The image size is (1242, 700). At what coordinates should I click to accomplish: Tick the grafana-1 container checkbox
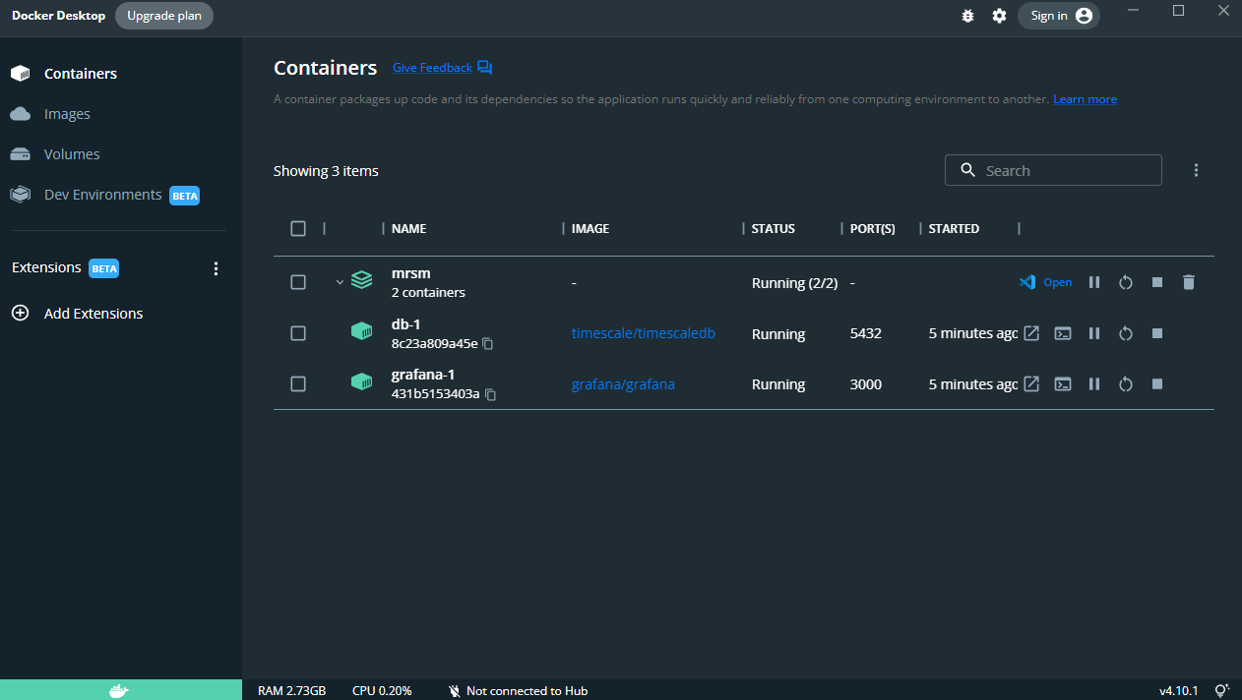[x=298, y=383]
